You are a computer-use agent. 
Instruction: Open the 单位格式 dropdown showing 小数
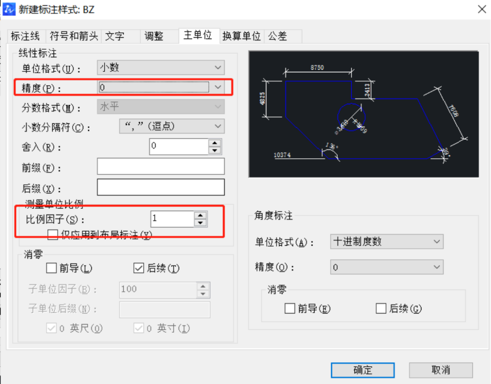pos(218,67)
